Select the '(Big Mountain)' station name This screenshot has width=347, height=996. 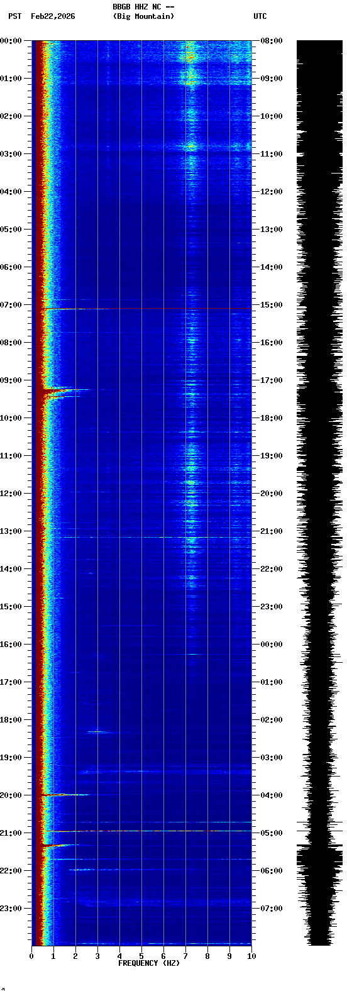point(143,16)
